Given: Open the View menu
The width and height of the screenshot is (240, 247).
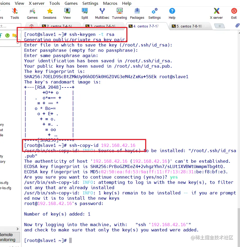Looking at the screenshot, I should [19, 3].
